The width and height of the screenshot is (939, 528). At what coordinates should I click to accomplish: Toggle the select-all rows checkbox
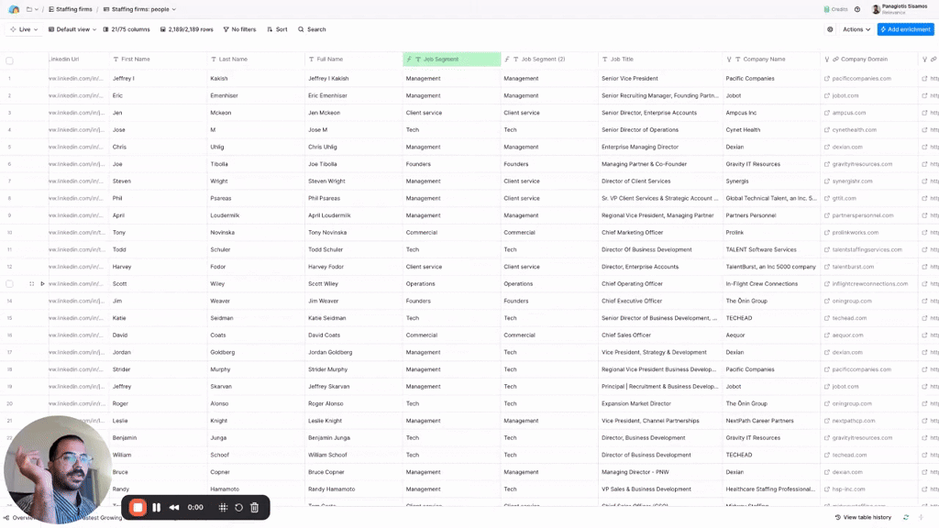pyautogui.click(x=9, y=60)
